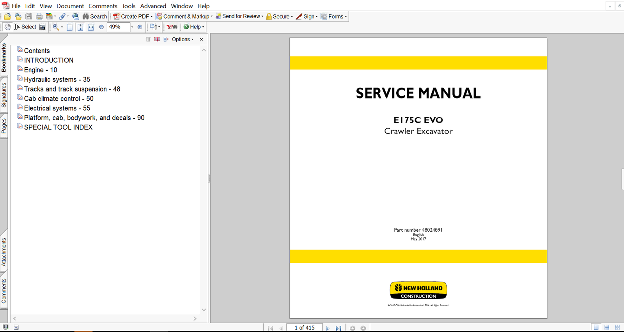The height and width of the screenshot is (332, 624).
Task: Open the zoom percentage dropdown arrow
Action: tap(132, 27)
